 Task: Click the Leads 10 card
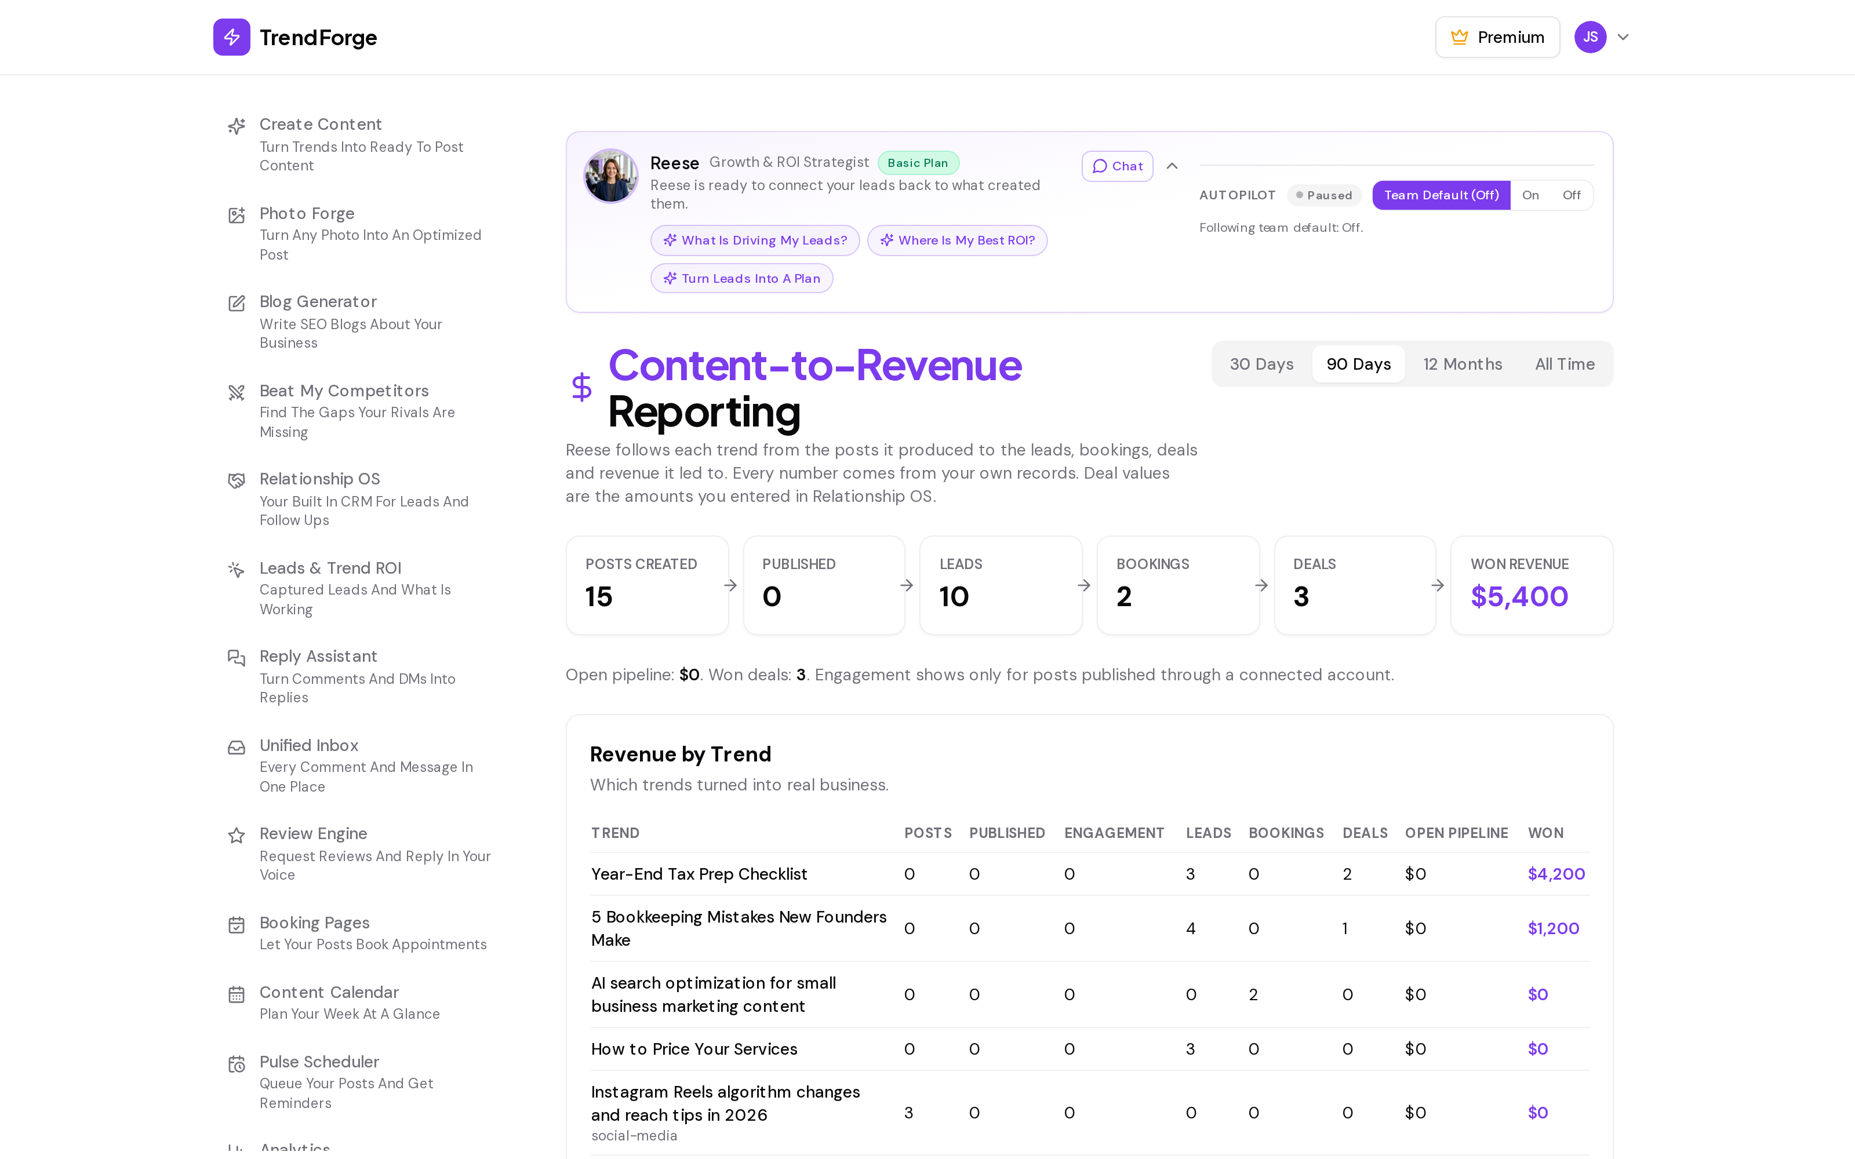tap(1001, 585)
